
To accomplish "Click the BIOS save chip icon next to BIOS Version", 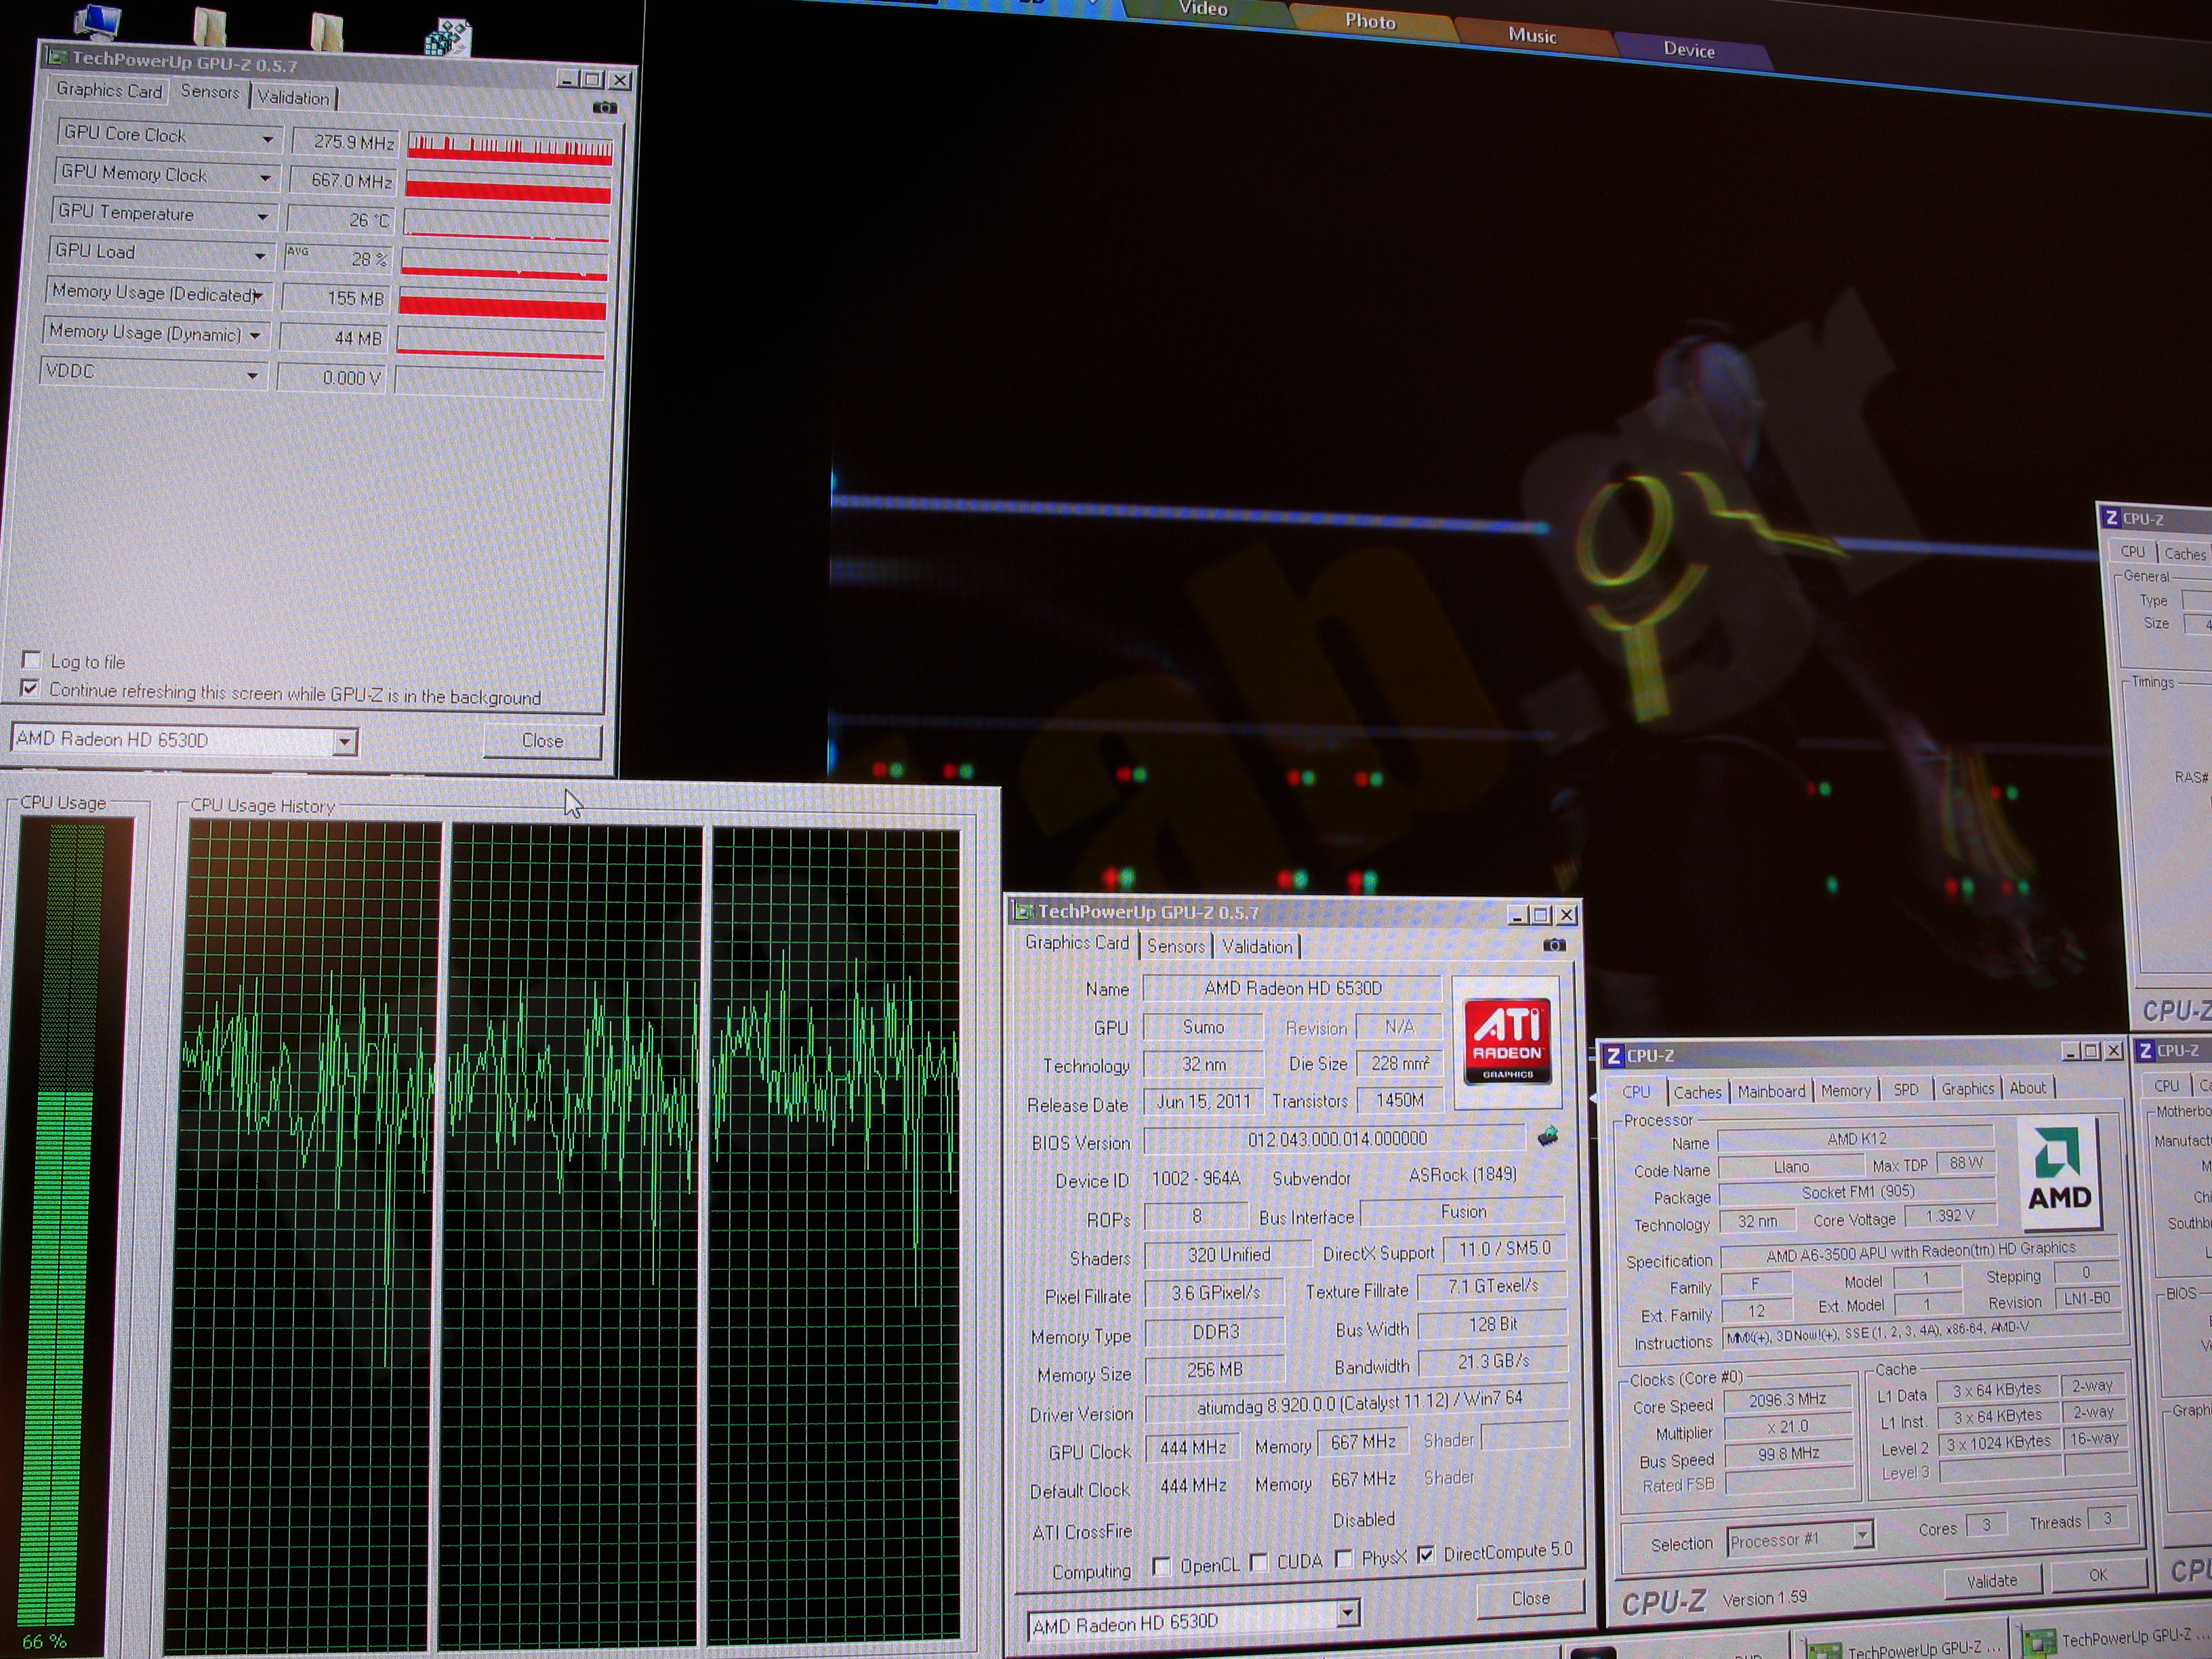I will tap(1547, 1136).
